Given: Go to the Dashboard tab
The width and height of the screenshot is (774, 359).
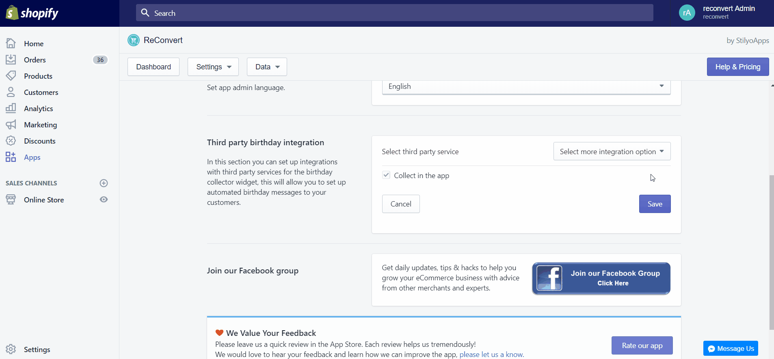Looking at the screenshot, I should click(x=154, y=67).
